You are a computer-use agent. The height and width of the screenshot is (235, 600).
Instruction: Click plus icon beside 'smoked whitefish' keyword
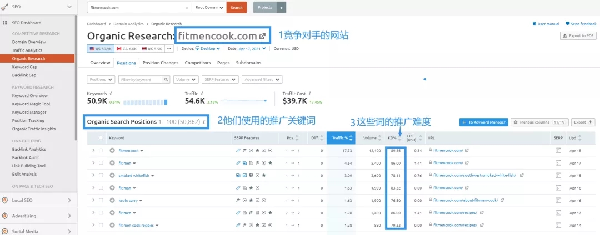pyautogui.click(x=112, y=175)
